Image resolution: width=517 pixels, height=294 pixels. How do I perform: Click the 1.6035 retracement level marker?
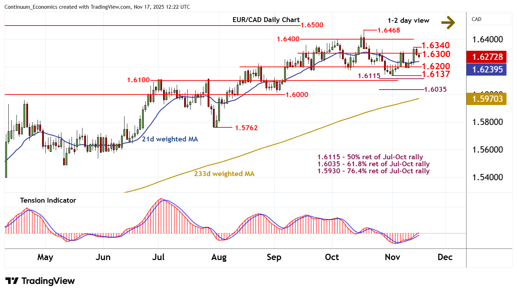pos(435,90)
